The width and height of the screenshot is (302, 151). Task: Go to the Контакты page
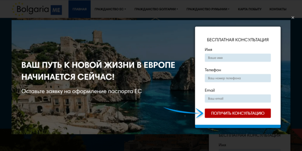tap(278, 9)
